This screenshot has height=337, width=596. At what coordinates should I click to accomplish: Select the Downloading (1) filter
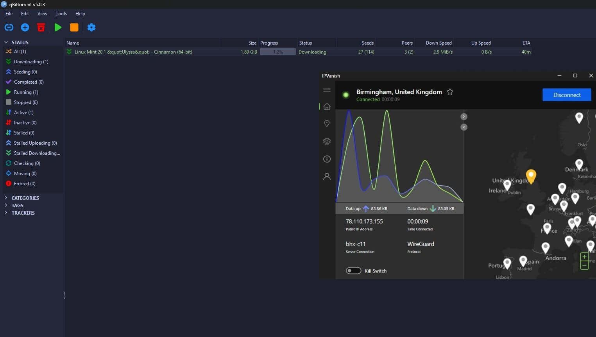33,62
